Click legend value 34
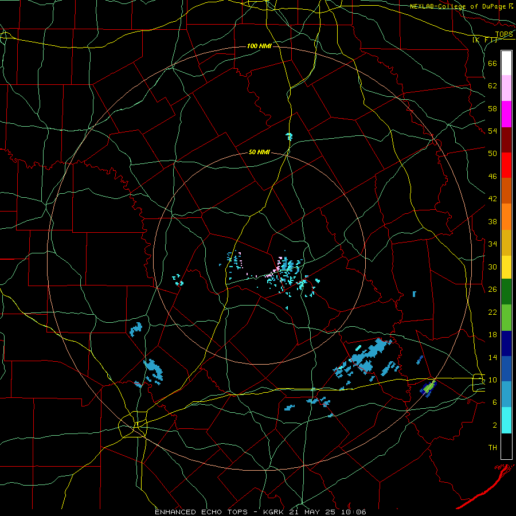 point(492,244)
